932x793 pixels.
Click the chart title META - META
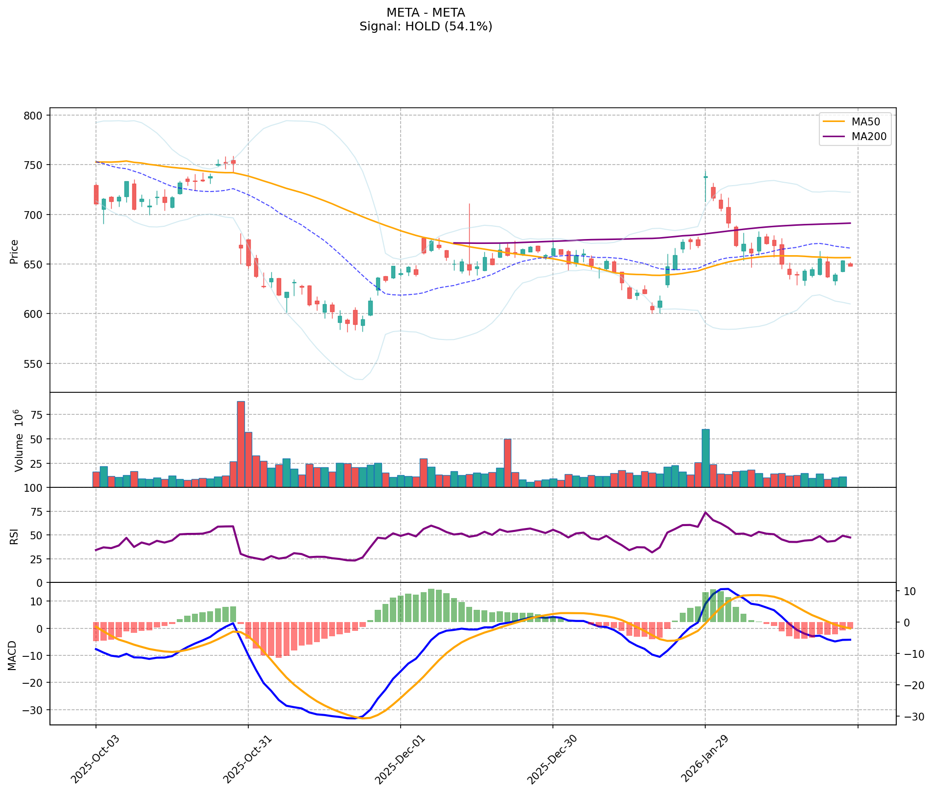425,12
